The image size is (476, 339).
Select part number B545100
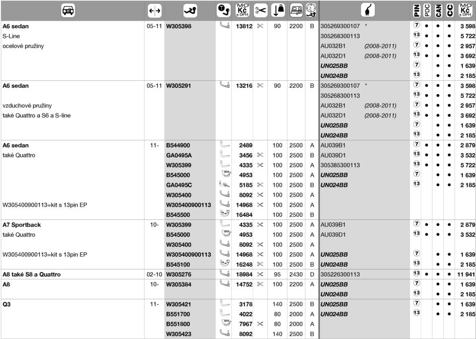click(178, 264)
